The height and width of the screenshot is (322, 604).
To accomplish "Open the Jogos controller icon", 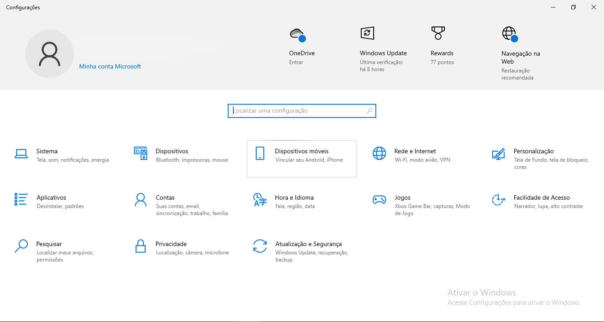I will 379,200.
